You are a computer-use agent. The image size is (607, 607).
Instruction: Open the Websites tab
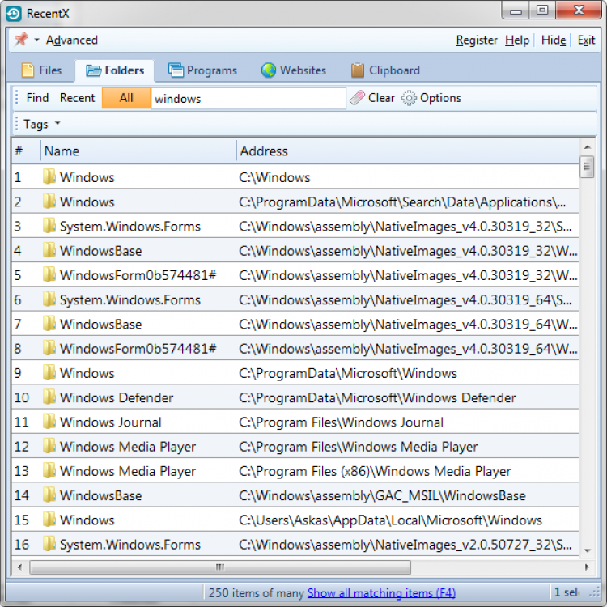coord(294,70)
